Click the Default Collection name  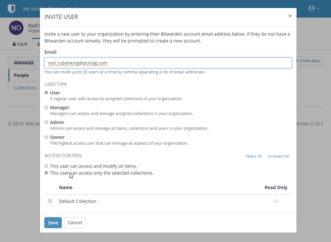click(78, 201)
